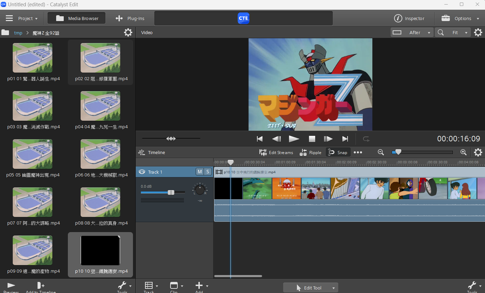485x293 pixels.
Task: Open video preview settings gear
Action: pos(478,33)
